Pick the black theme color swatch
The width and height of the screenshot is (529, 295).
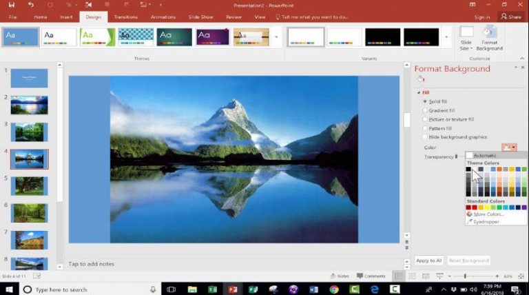(468, 169)
